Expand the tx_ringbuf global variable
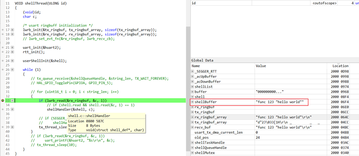Image resolution: width=359 pixels, height=156 pixels. [193, 112]
